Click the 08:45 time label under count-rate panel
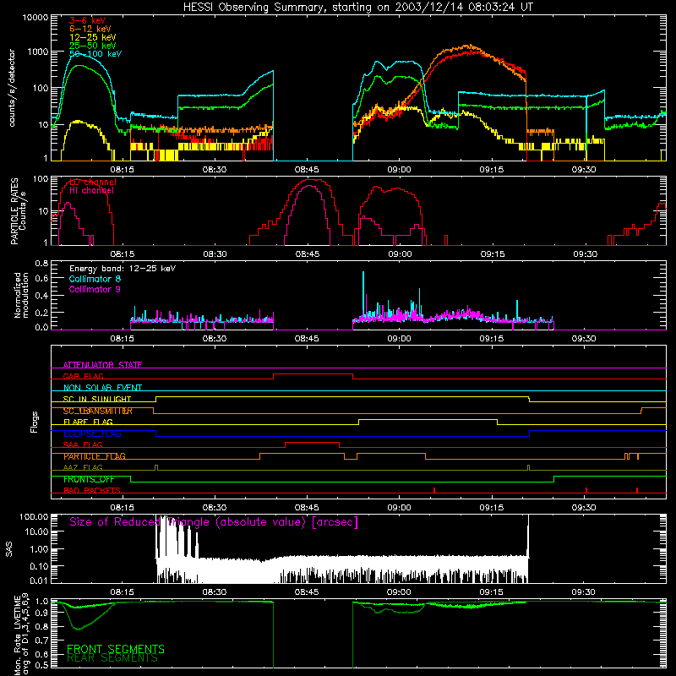 pos(307,170)
